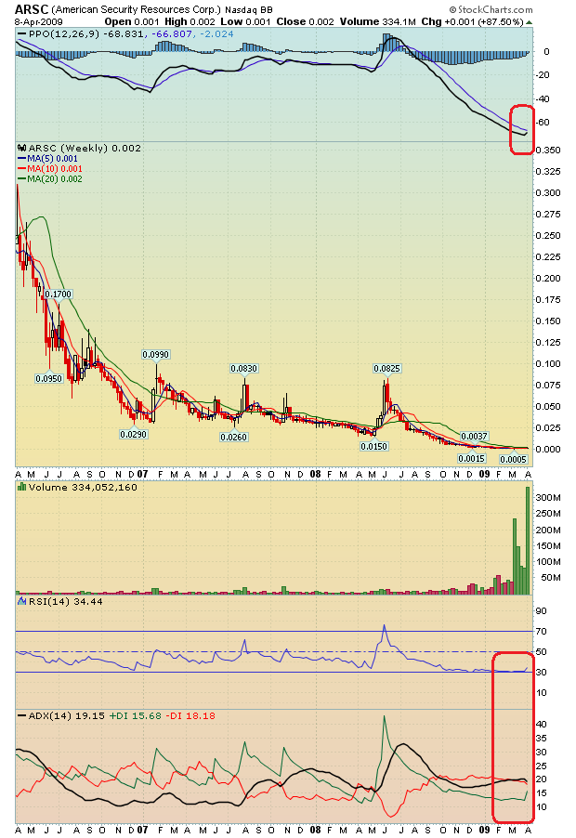Image resolution: width=576 pixels, height=838 pixels.
Task: Click the Nasdaq BB exchange label
Action: 249,10
